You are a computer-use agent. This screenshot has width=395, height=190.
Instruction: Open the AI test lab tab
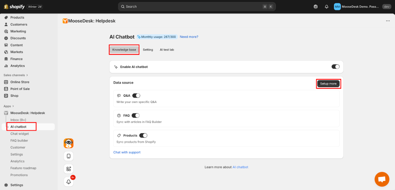[167, 50]
